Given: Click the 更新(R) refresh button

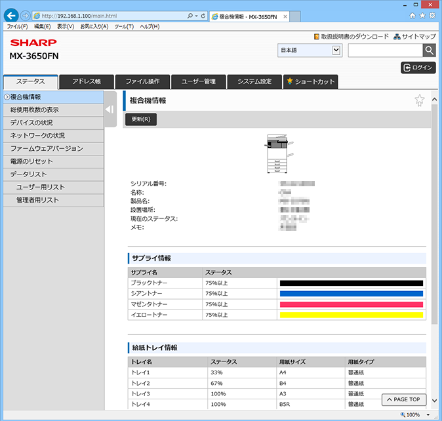Looking at the screenshot, I should [x=141, y=119].
